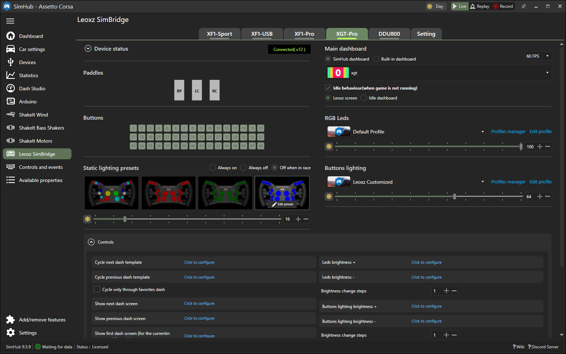This screenshot has height=354, width=566.
Task: Switch to the XF1-Sport tab
Action: 219,34
